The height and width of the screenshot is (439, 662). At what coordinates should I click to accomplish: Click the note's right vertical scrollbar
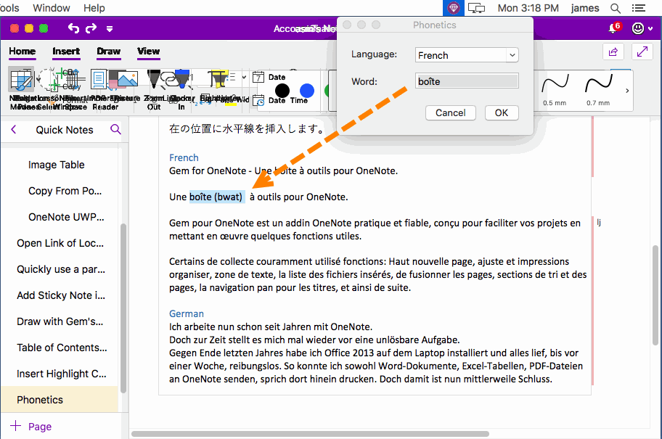click(655, 295)
